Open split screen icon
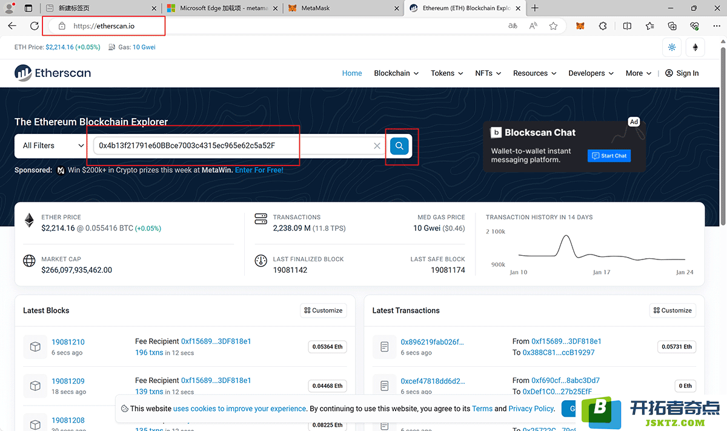 tap(627, 26)
